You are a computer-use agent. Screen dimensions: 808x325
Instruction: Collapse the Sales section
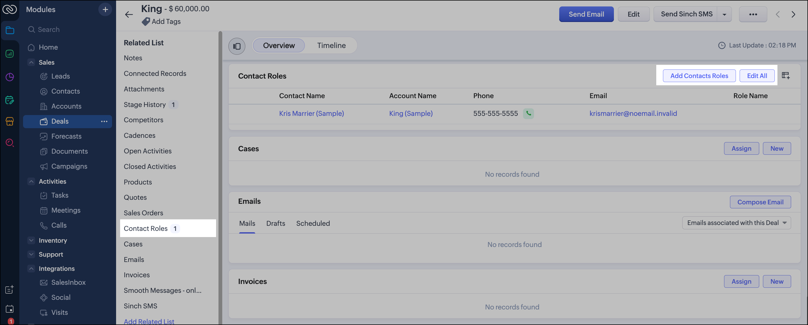pyautogui.click(x=31, y=62)
